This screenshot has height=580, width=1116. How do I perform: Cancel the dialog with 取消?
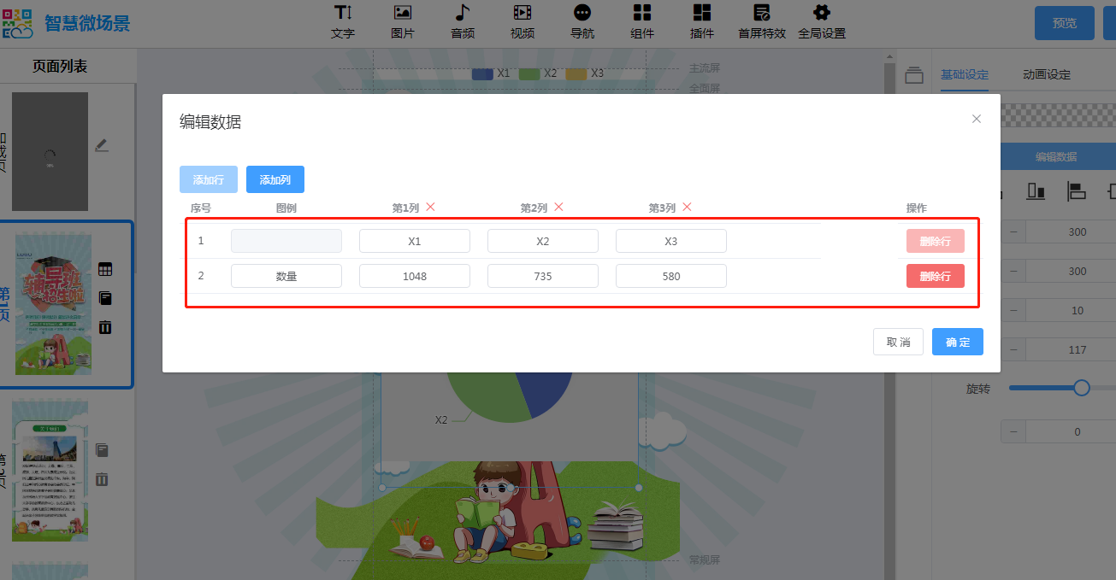pos(898,342)
